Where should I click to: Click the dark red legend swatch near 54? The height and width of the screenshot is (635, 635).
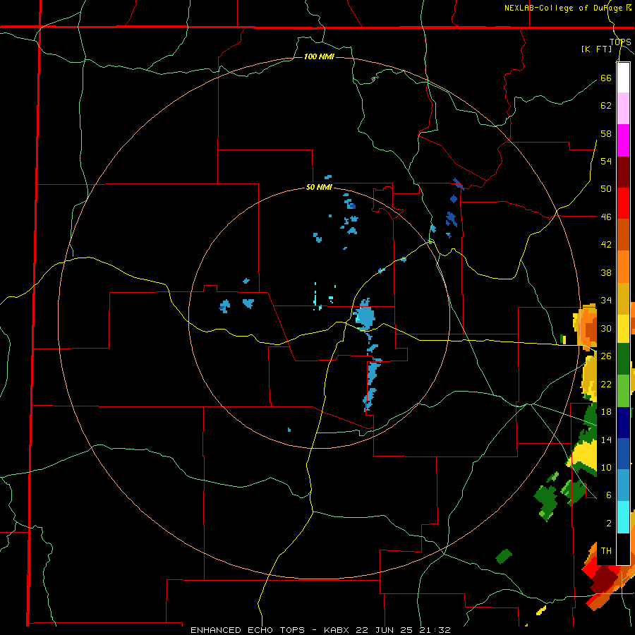click(623, 172)
